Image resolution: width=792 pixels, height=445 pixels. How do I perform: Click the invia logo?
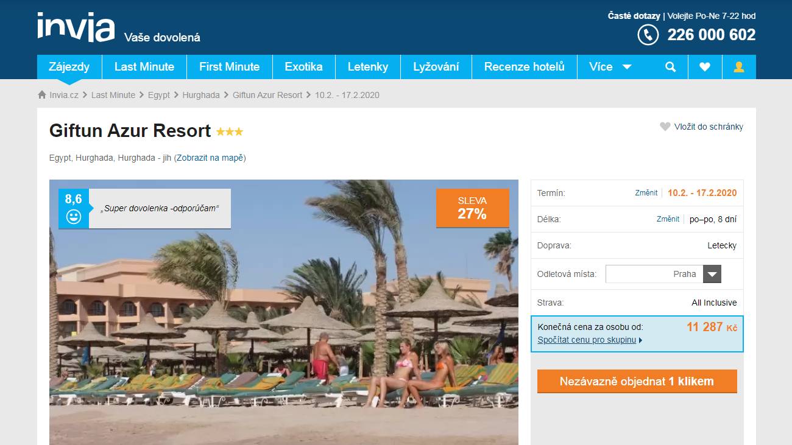76,27
